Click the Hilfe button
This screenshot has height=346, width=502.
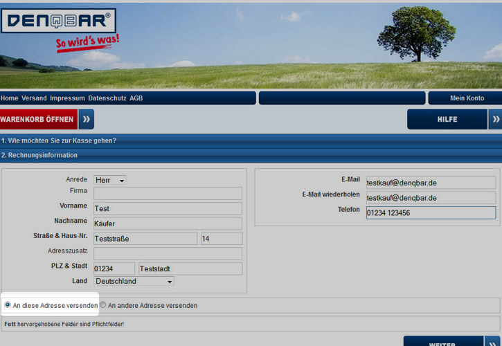pyautogui.click(x=447, y=119)
